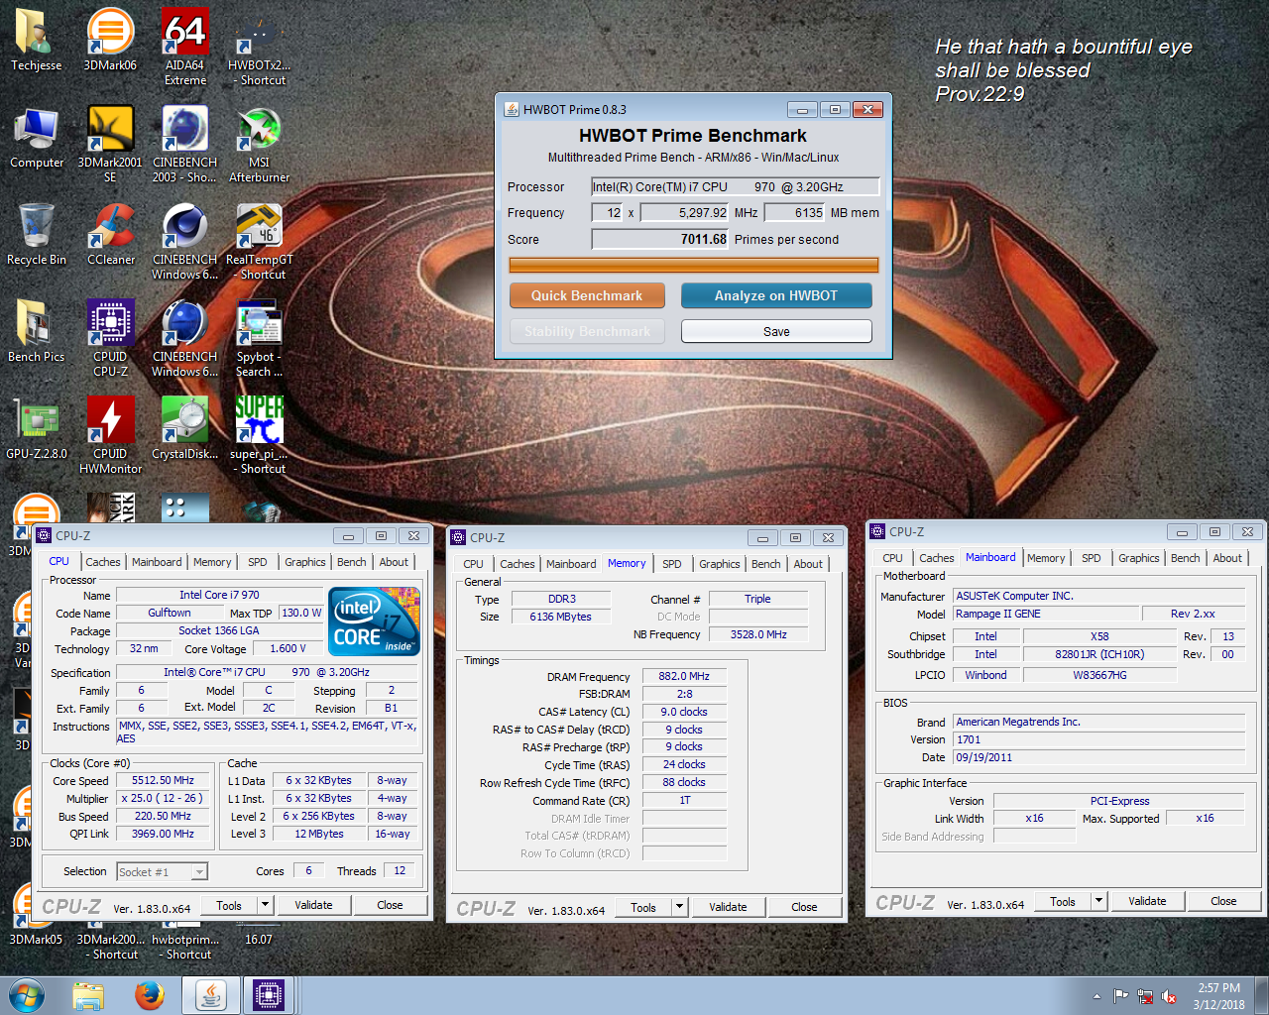Switch to CPU tab in Mainboard window
The image size is (1269, 1015).
tap(892, 558)
